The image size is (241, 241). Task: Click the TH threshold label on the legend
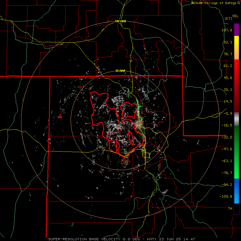click(x=230, y=208)
